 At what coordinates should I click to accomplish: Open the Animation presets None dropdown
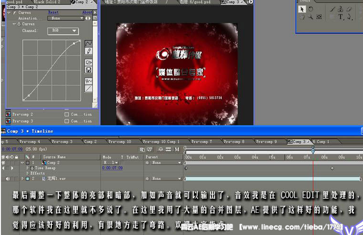pyautogui.click(x=66, y=18)
